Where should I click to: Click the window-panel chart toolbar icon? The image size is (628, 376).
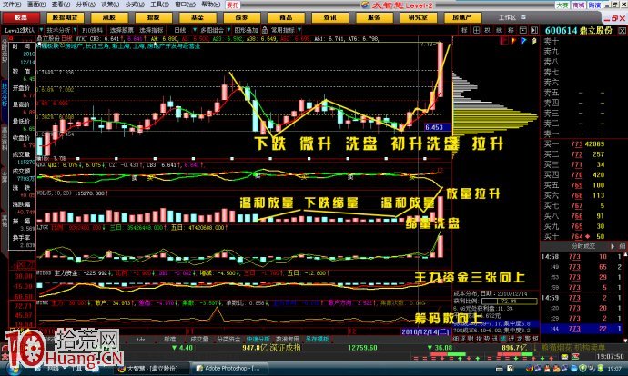(522, 30)
